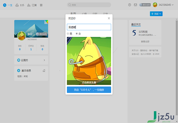
Task: Click the search box
Action: coord(89,5)
